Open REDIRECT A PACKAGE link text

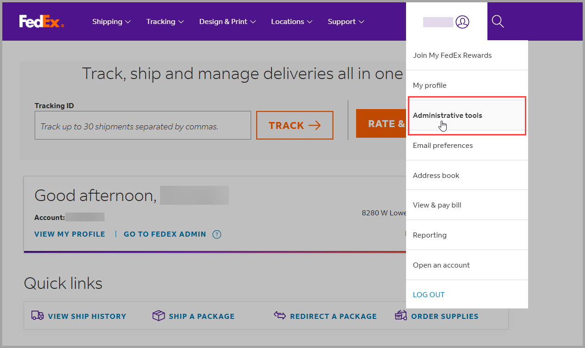pos(333,317)
